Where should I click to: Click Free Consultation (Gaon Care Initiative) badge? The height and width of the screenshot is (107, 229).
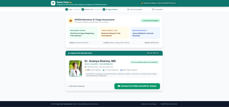(144, 62)
